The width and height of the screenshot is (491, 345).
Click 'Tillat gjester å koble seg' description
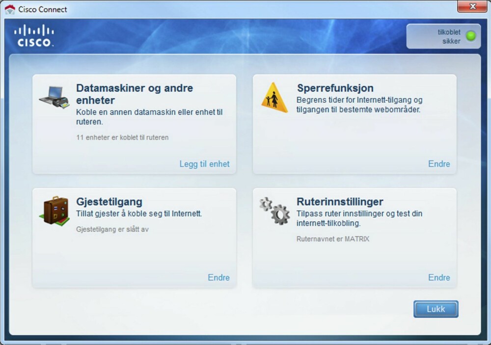pyautogui.click(x=139, y=213)
